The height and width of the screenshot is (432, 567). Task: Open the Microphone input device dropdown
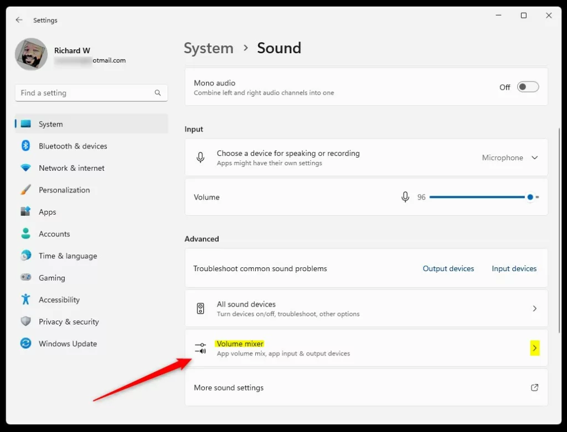509,158
